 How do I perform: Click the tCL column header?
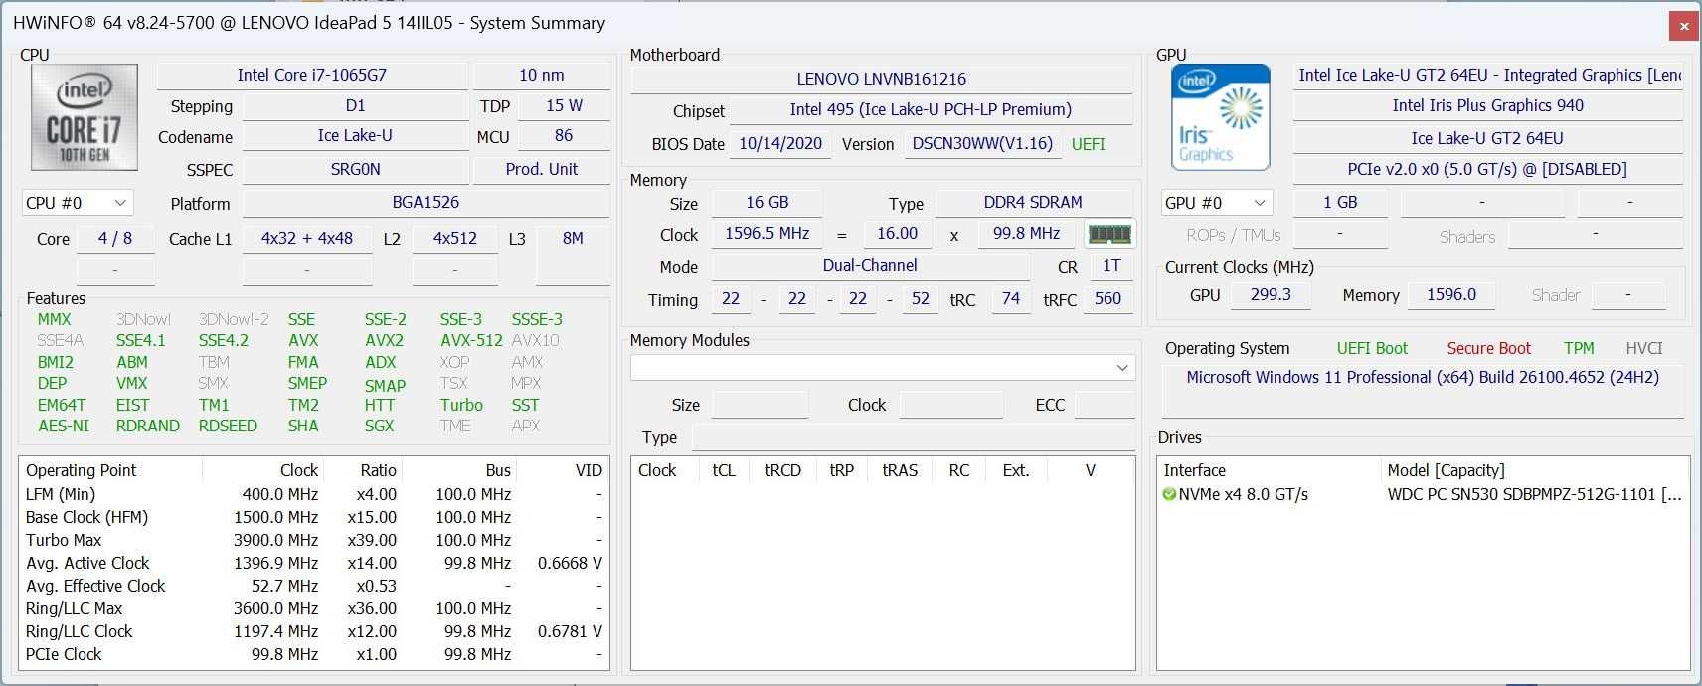point(724,470)
